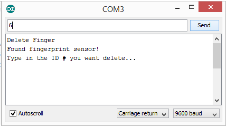Click the scrollbar track below the thumb

pos(217,83)
